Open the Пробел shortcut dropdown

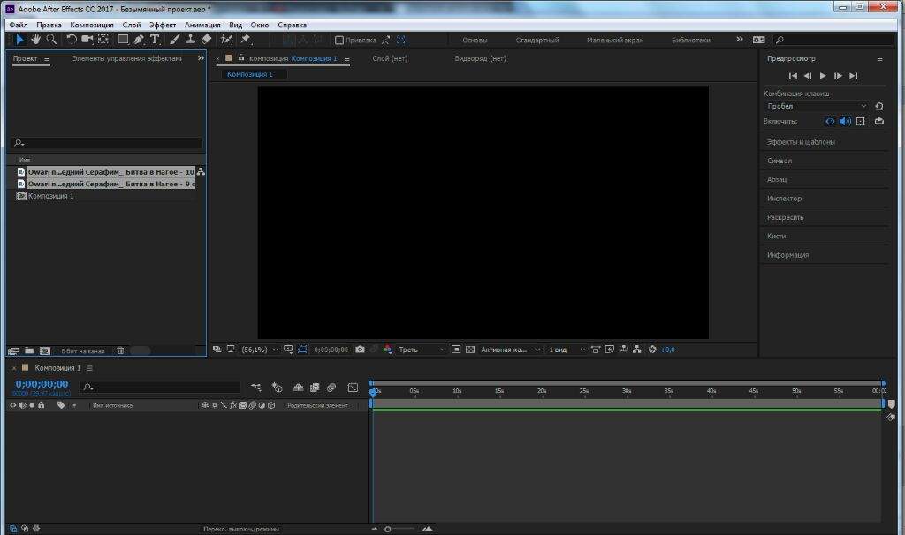point(816,106)
